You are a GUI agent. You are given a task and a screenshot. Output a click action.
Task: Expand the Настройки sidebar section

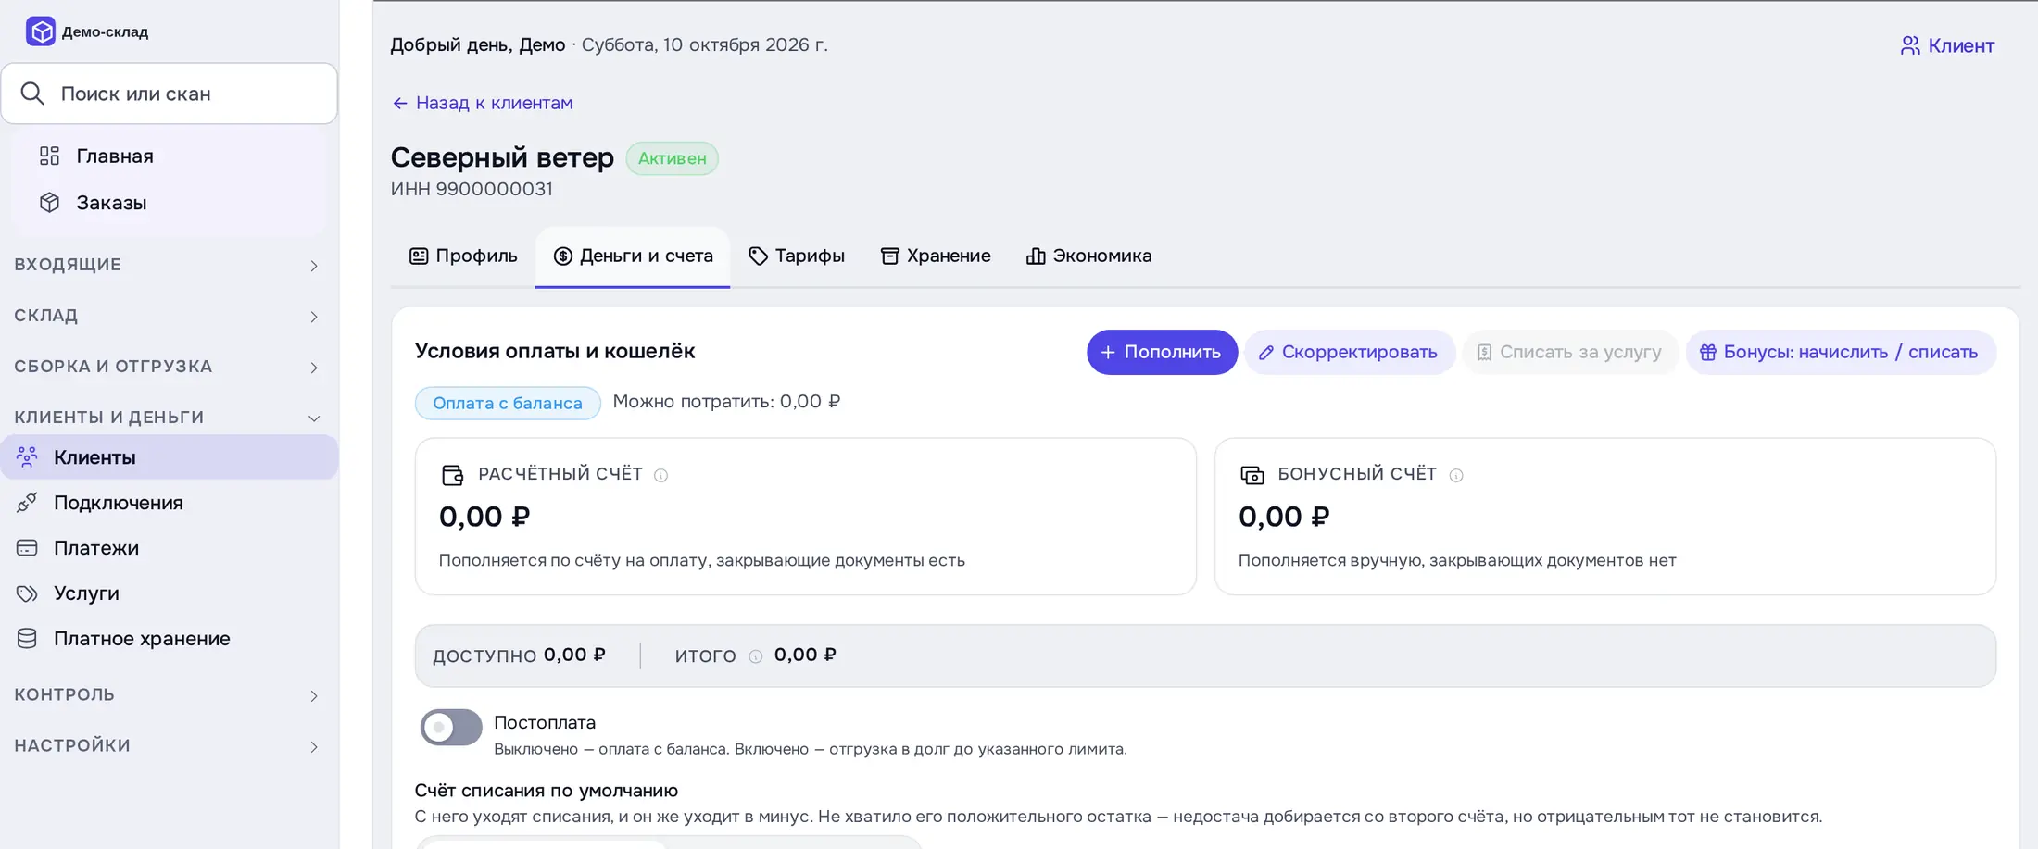pos(168,745)
